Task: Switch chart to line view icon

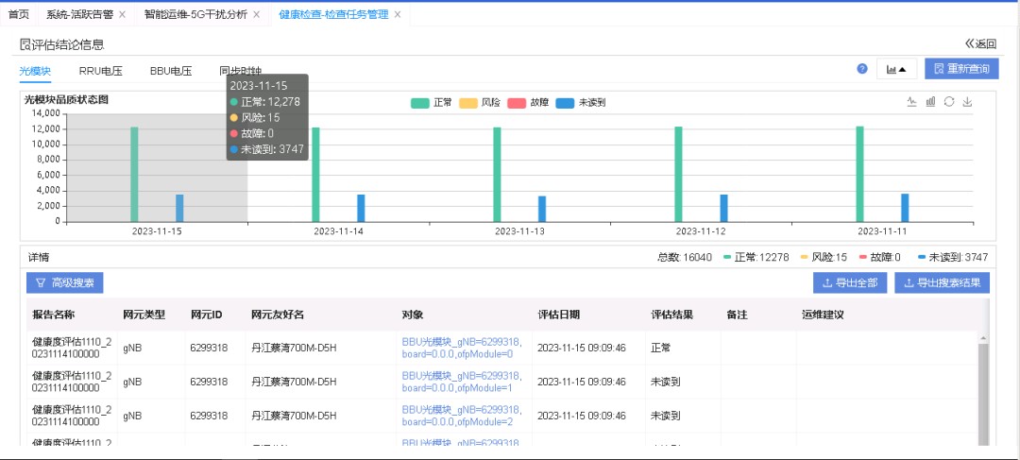Action: [x=911, y=102]
